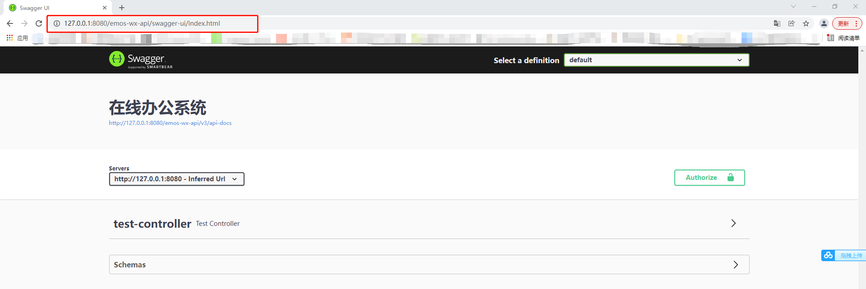This screenshot has height=289, width=866.
Task: Open a new browser tab
Action: (122, 8)
